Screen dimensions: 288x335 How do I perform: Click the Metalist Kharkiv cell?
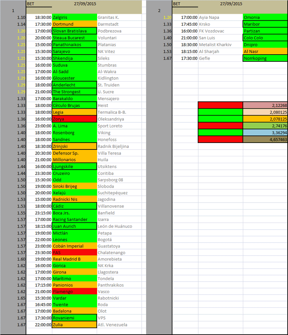coord(221,45)
